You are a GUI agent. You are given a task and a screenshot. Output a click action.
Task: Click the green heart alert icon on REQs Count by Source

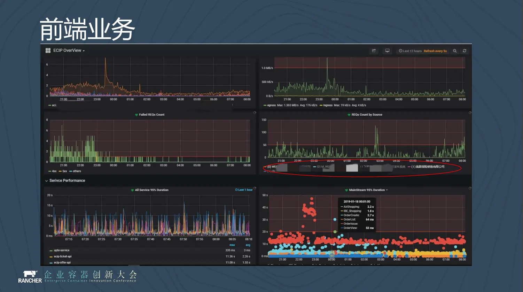click(349, 115)
